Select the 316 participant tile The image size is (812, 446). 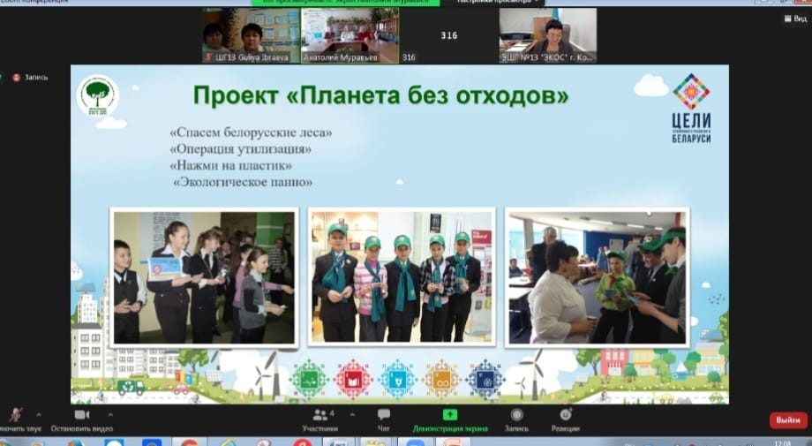448,35
